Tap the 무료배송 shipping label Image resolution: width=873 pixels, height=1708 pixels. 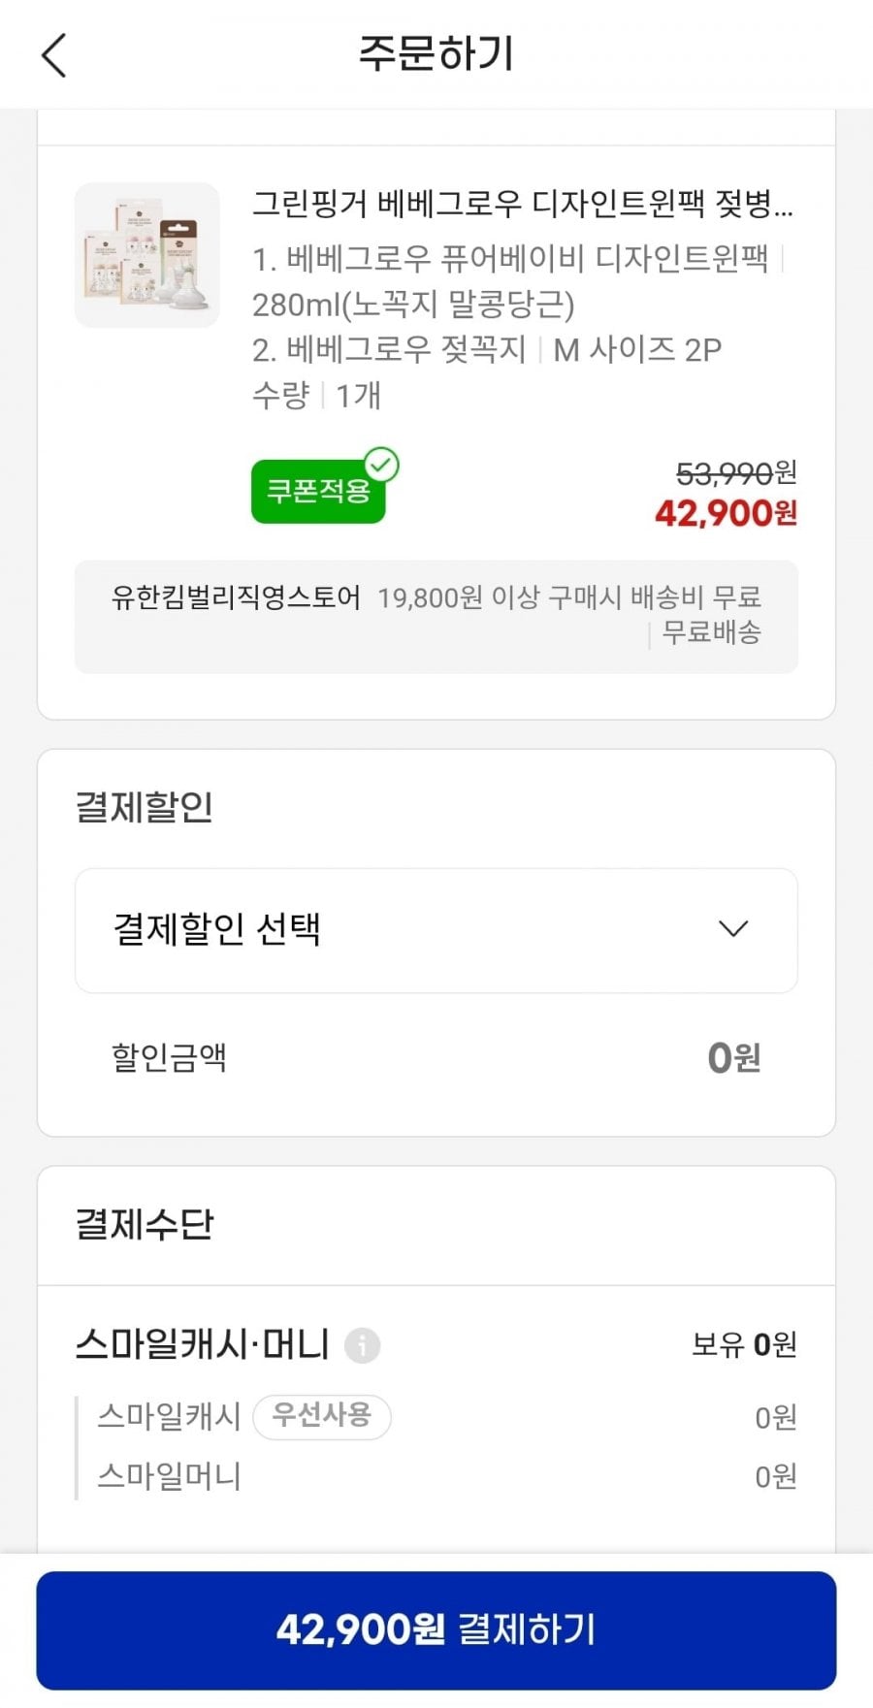[711, 632]
